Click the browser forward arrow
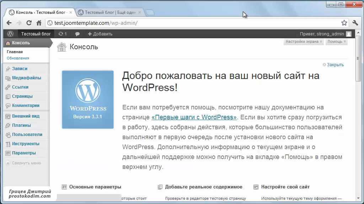 pyautogui.click(x=19, y=23)
